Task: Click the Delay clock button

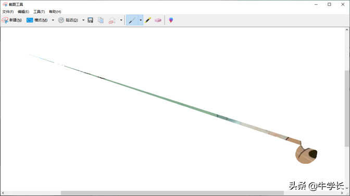Action: [68, 20]
